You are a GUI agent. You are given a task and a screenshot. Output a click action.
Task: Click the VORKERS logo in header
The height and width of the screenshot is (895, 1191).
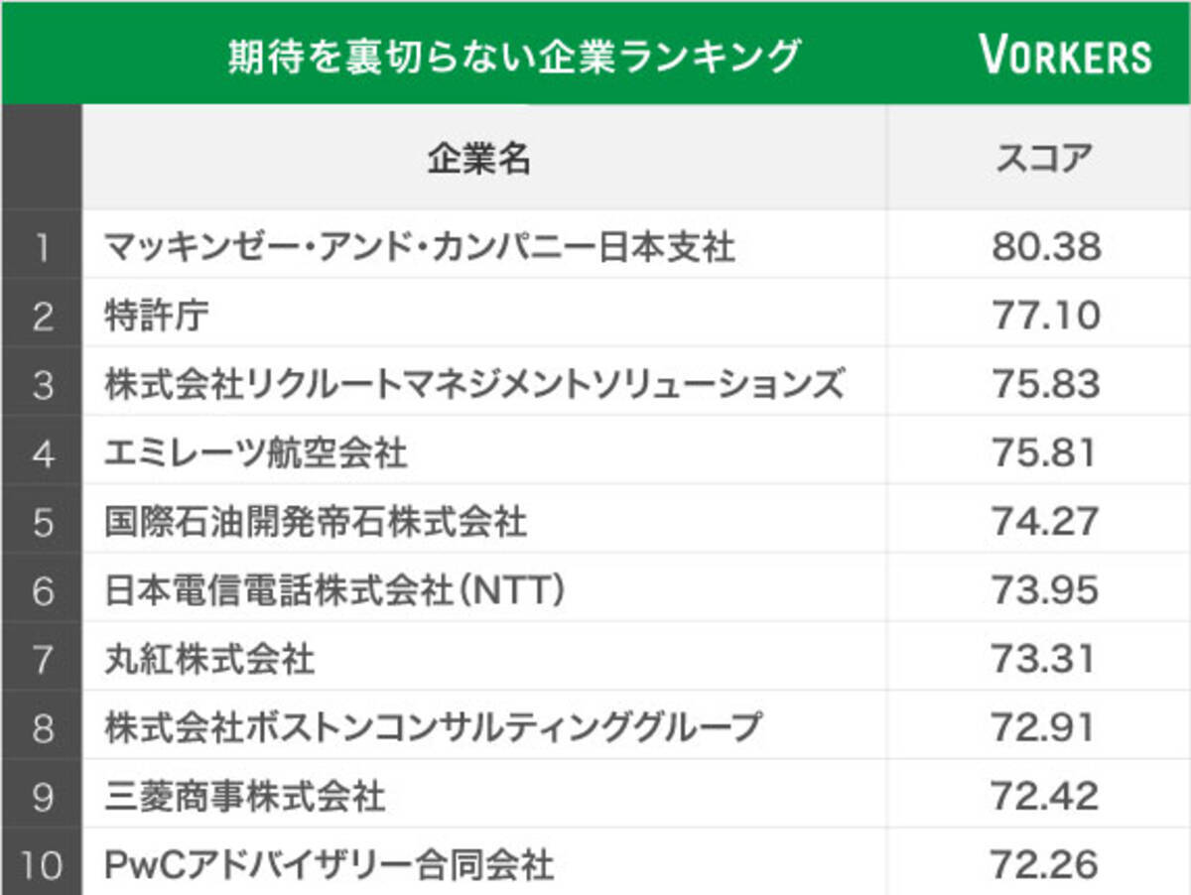coord(1065,56)
